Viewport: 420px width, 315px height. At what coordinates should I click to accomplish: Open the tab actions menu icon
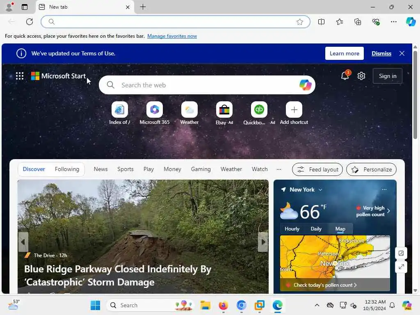coord(25,7)
